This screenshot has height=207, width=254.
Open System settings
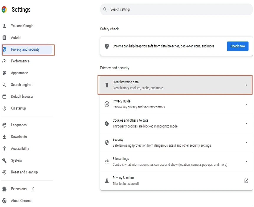point(16,160)
